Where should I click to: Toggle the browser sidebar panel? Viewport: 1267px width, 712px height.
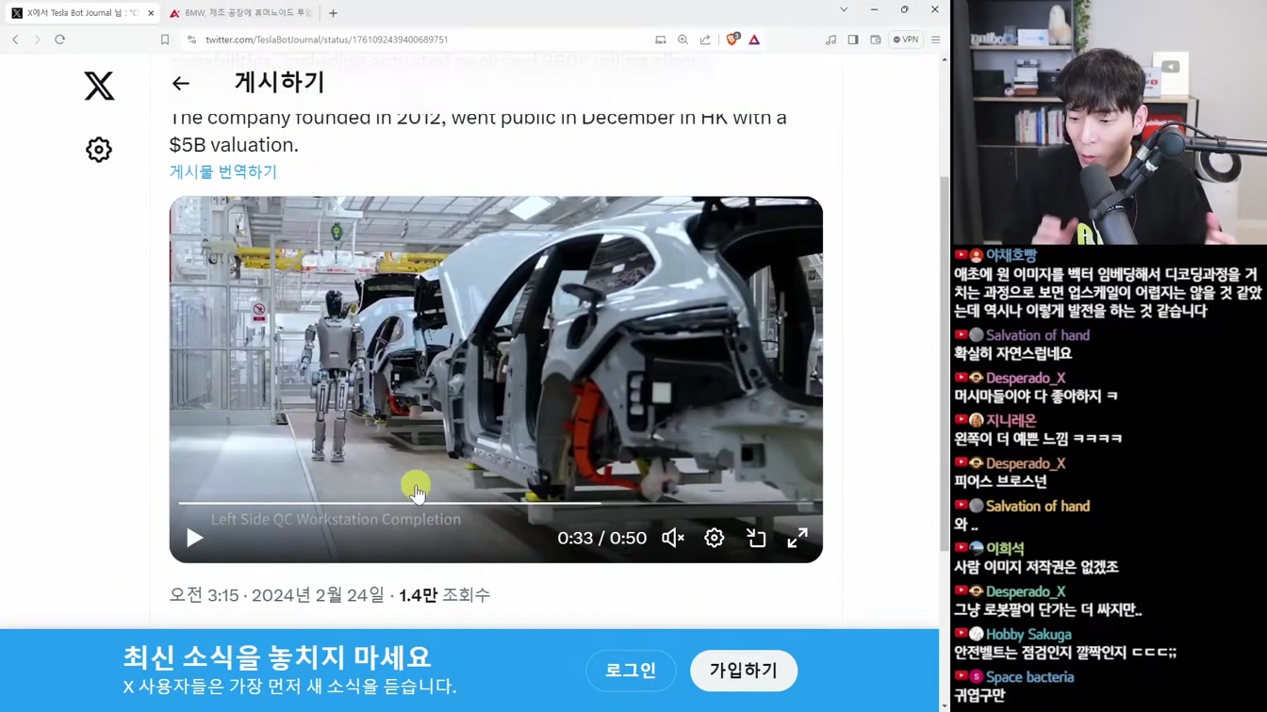pyautogui.click(x=853, y=40)
